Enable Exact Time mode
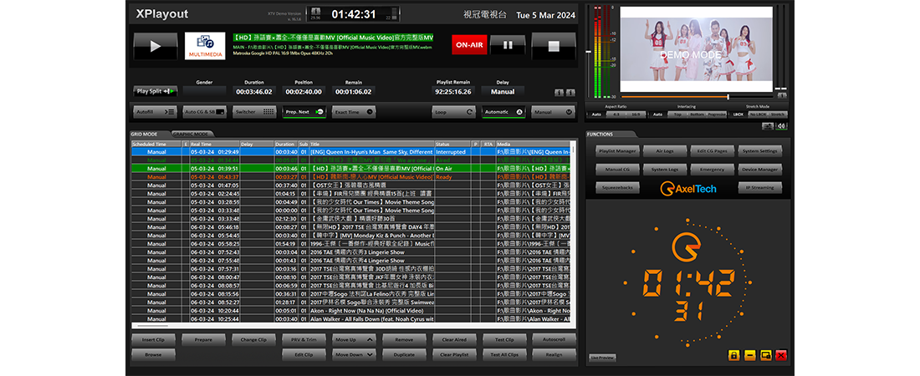This screenshot has width=920, height=376. pos(353,111)
